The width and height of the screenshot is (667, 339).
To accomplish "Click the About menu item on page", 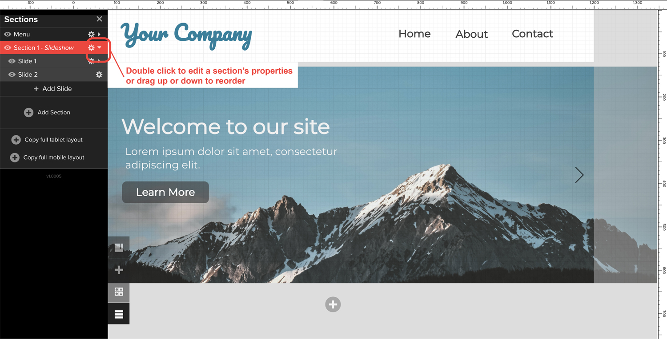I will [x=471, y=34].
